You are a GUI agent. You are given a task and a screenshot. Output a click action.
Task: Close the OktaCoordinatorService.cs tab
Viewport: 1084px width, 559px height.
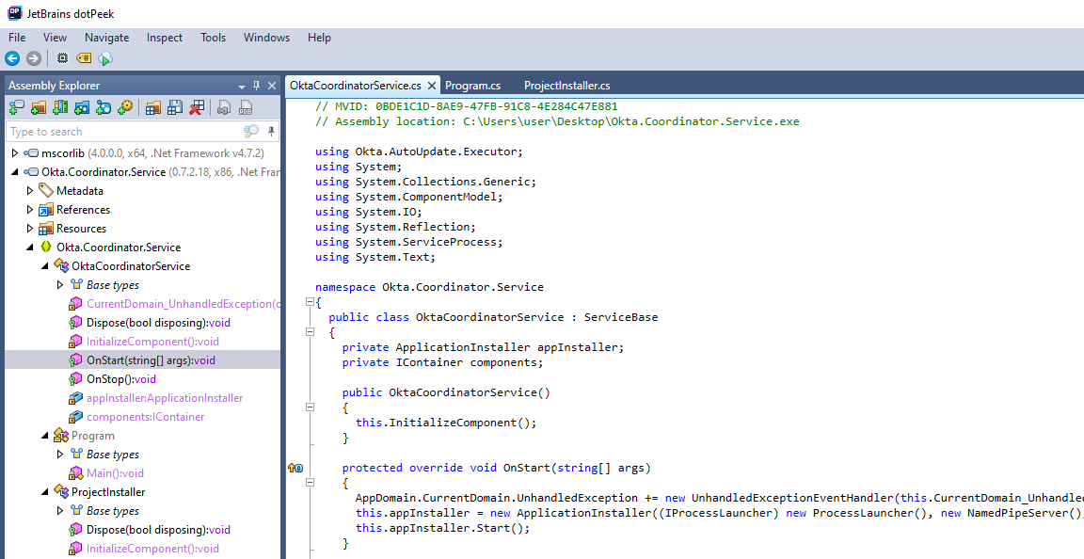coord(432,86)
